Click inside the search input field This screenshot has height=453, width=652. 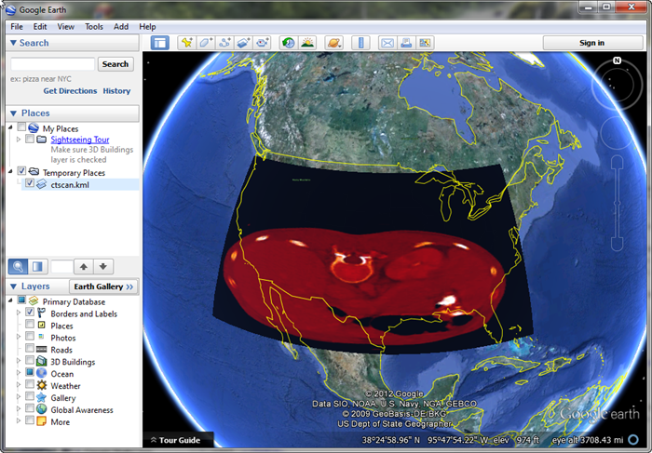pyautogui.click(x=52, y=64)
